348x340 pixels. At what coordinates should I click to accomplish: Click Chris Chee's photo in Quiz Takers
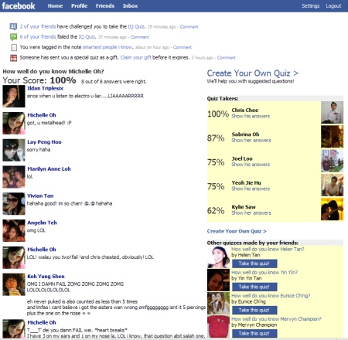(332, 112)
